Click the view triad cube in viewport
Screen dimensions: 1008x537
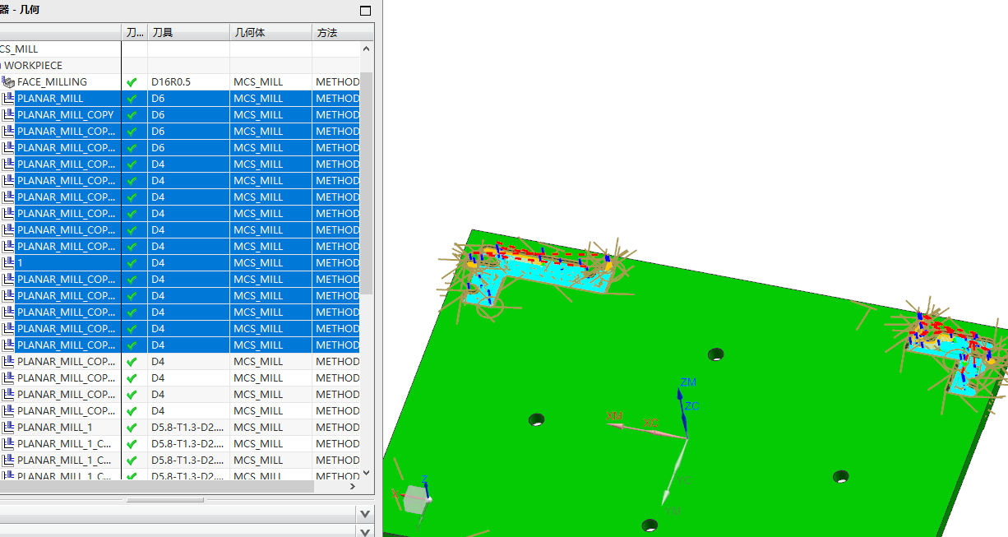tap(415, 498)
